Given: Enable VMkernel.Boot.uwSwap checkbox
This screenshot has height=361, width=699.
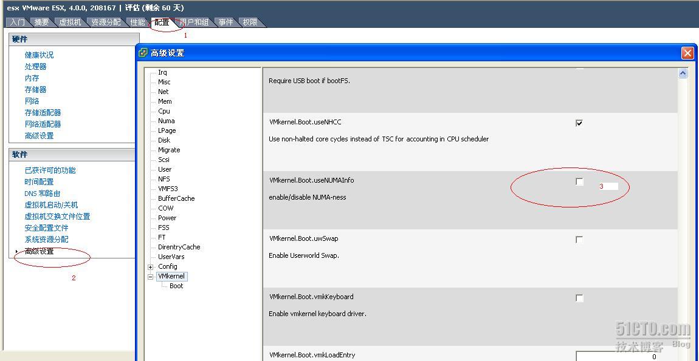Looking at the screenshot, I should [579, 240].
